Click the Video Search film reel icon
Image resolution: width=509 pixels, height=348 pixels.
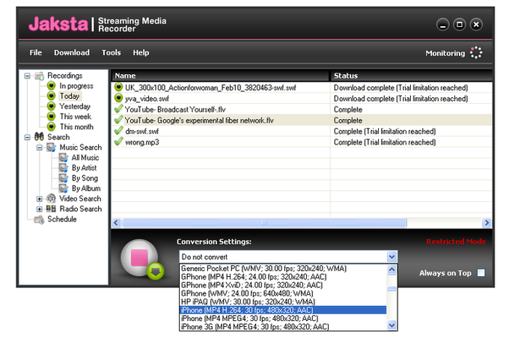52,198
